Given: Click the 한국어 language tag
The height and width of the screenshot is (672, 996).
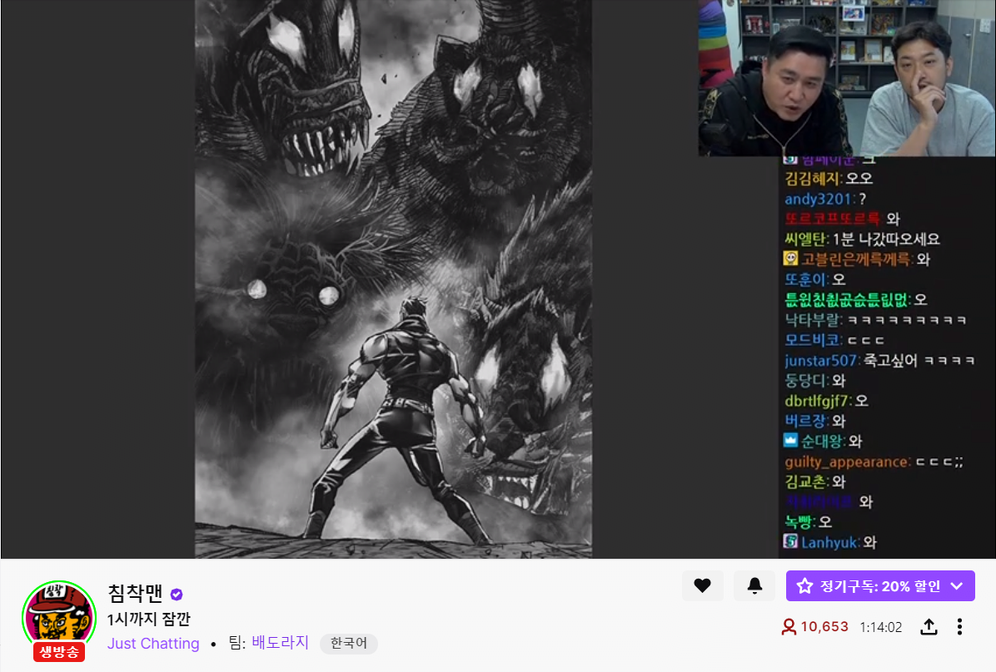Looking at the screenshot, I should pyautogui.click(x=349, y=644).
